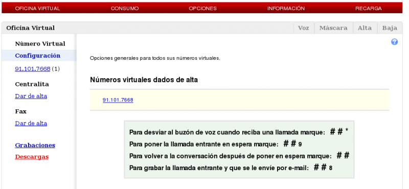Switch to the Voz tab

pyautogui.click(x=304, y=28)
